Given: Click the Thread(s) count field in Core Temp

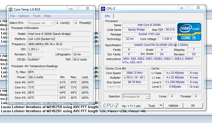Looking at the screenshot, I should click(x=76, y=23).
